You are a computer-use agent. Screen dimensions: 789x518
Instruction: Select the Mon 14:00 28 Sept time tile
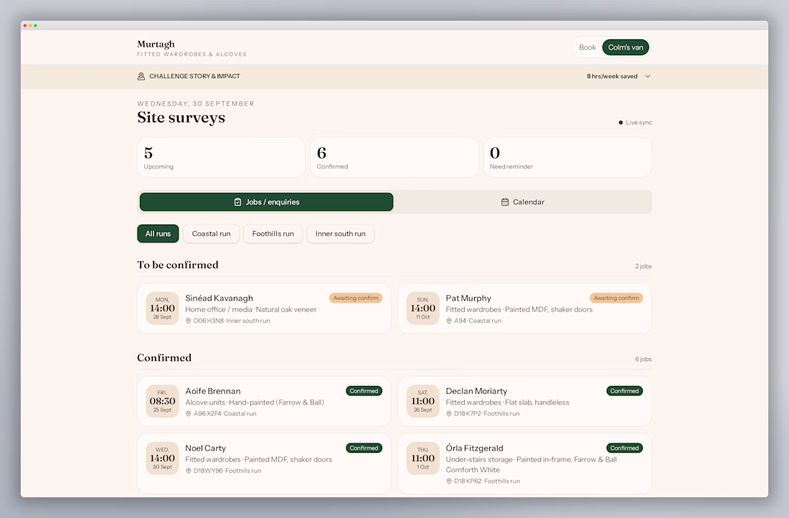point(163,308)
